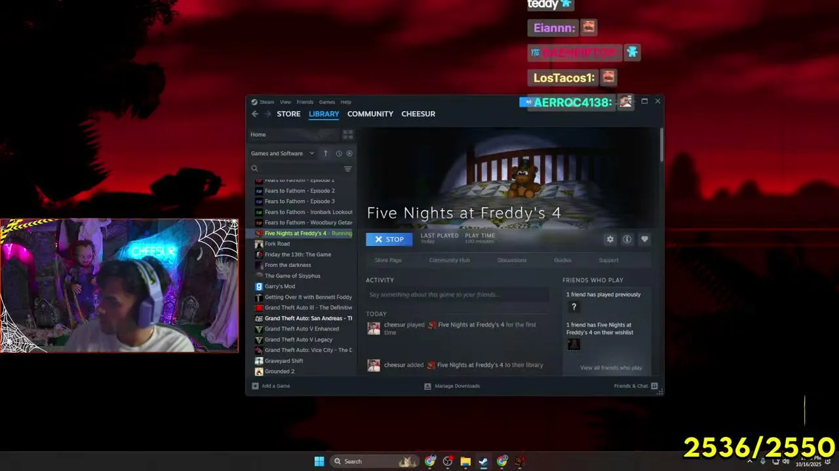Image resolution: width=839 pixels, height=471 pixels.
Task: Go forward with the Steam forward arrow
Action: pos(267,114)
